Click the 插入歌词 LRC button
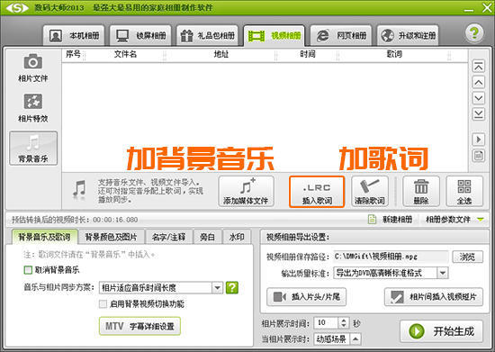Image resolution: width=495 pixels, height=352 pixels. coord(317,192)
